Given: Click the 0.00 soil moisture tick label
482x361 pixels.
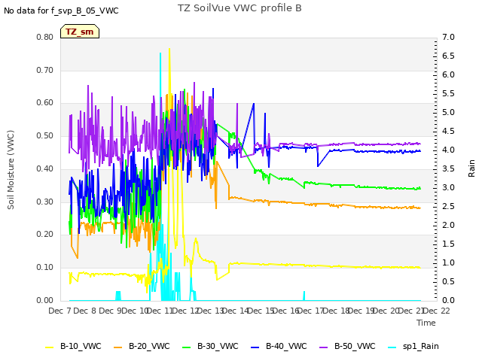Looking at the screenshot, I should click(45, 300).
